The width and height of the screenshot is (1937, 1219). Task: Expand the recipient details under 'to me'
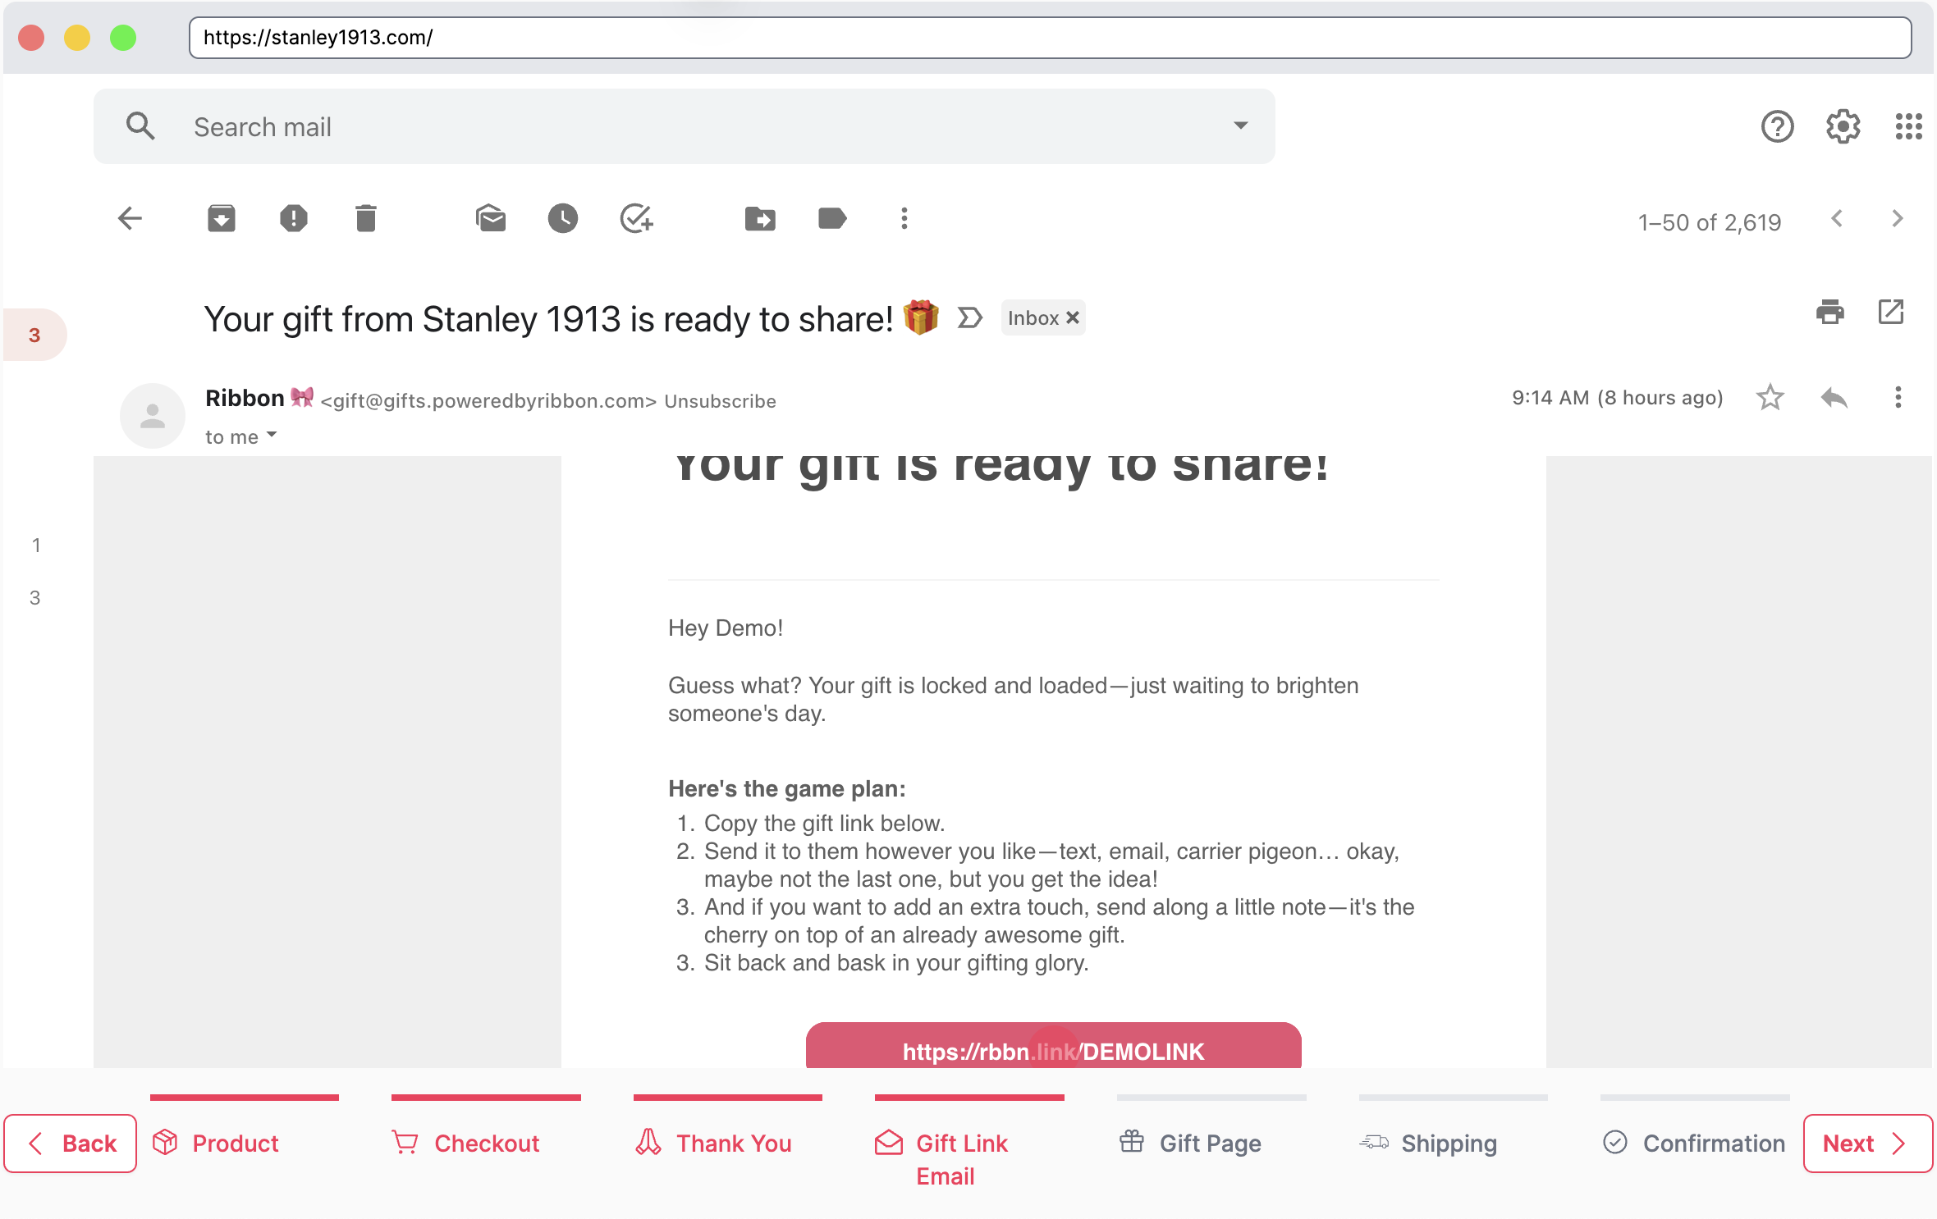[271, 436]
